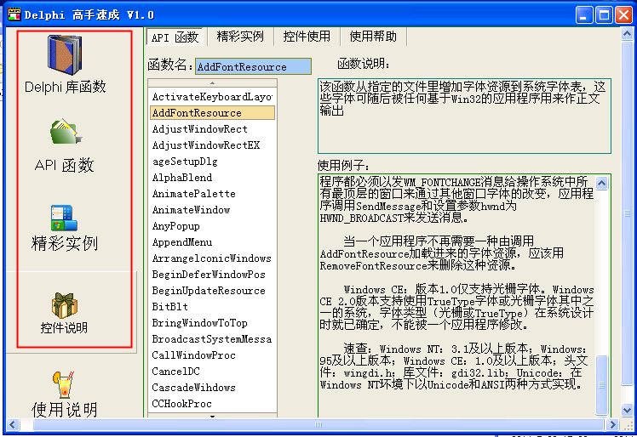Open the Delphi 库函数 book icon
637x437 pixels.
(x=65, y=54)
